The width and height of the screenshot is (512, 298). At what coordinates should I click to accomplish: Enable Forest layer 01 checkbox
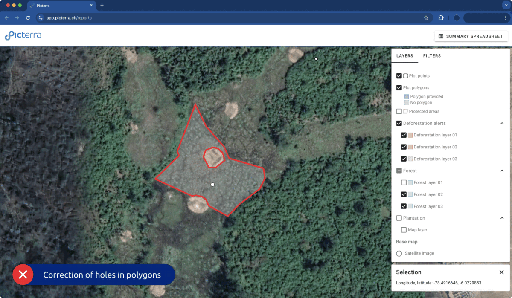coord(404,182)
